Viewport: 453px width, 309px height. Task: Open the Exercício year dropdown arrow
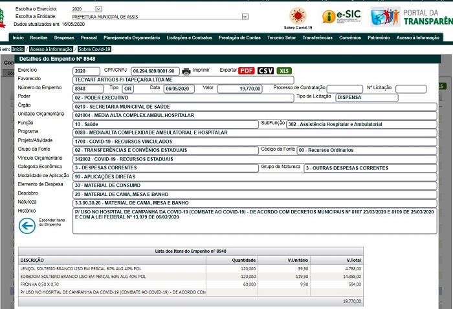pyautogui.click(x=98, y=9)
